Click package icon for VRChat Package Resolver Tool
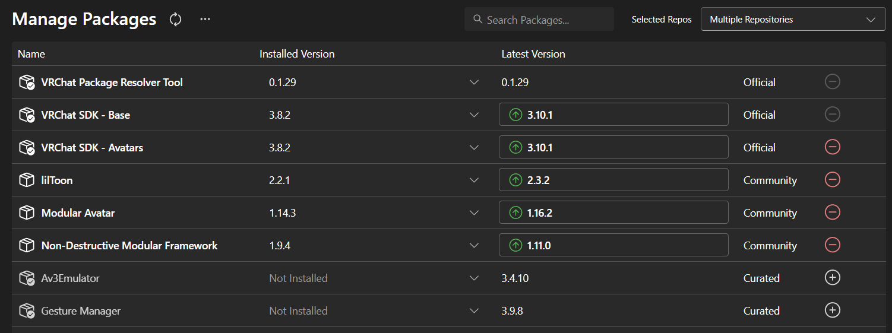Viewport: 892px width, 333px height. [x=27, y=83]
